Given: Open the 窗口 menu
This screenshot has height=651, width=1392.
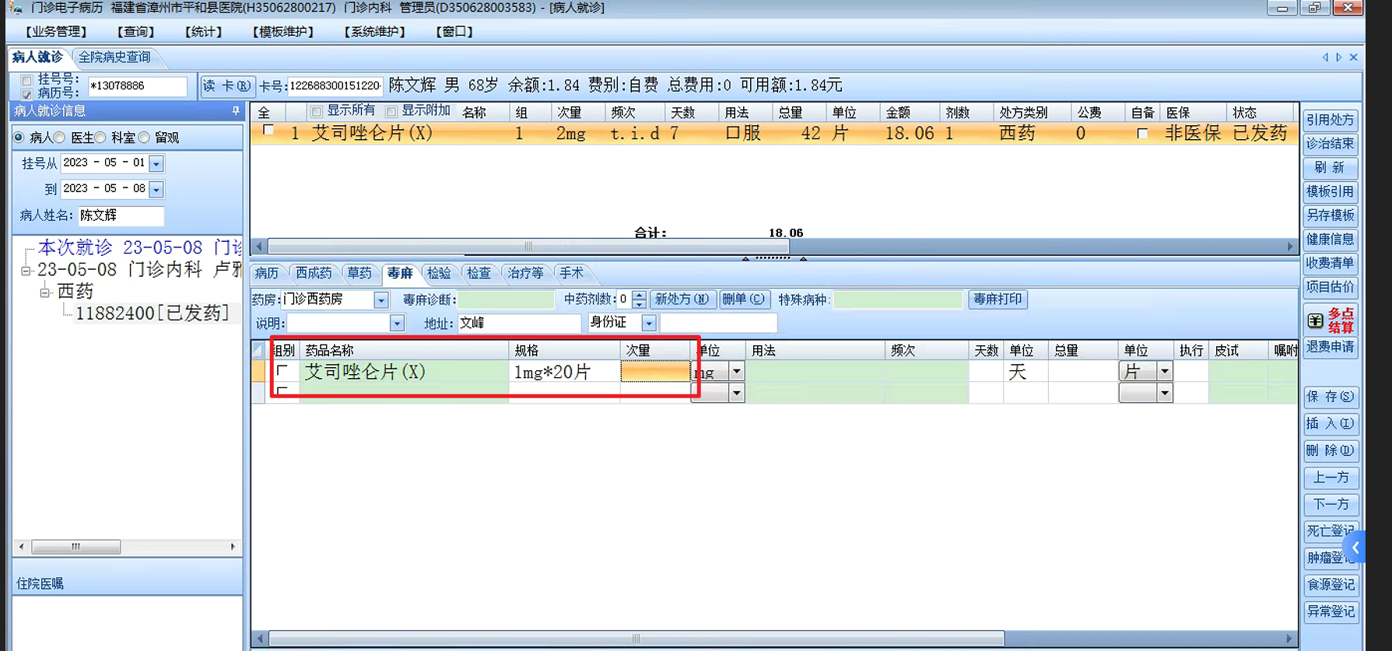Looking at the screenshot, I should coord(454,32).
